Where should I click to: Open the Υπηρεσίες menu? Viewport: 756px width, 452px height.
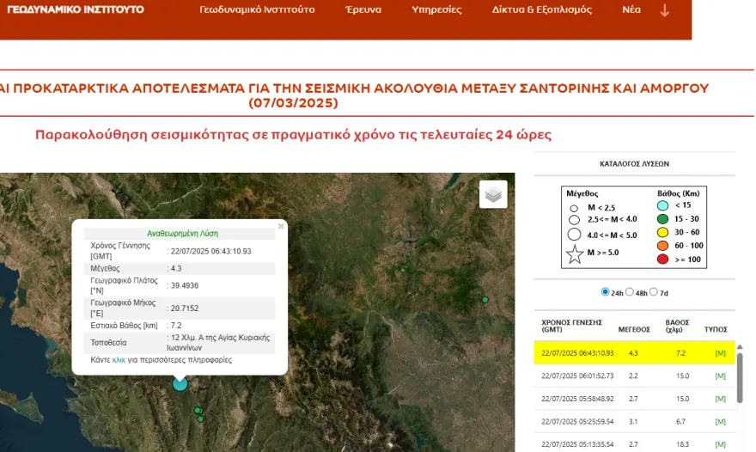[436, 9]
